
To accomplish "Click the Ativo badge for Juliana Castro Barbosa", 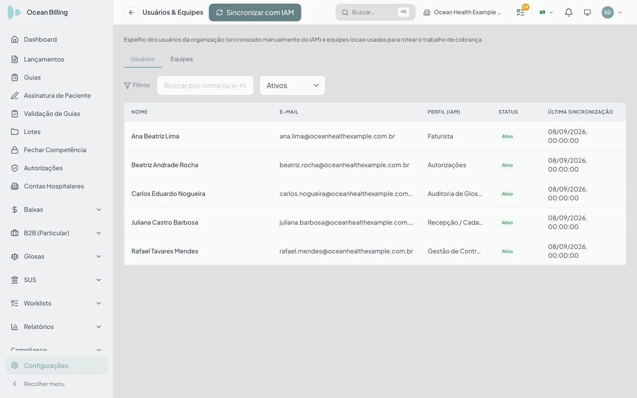I will [x=507, y=222].
